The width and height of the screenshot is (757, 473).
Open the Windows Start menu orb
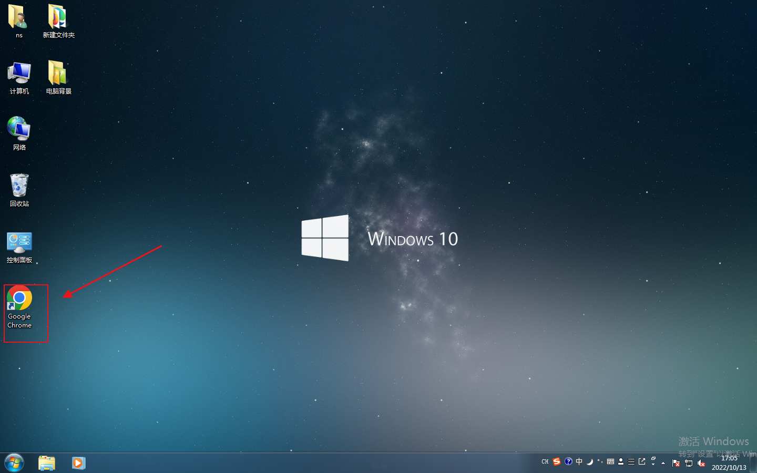(14, 462)
